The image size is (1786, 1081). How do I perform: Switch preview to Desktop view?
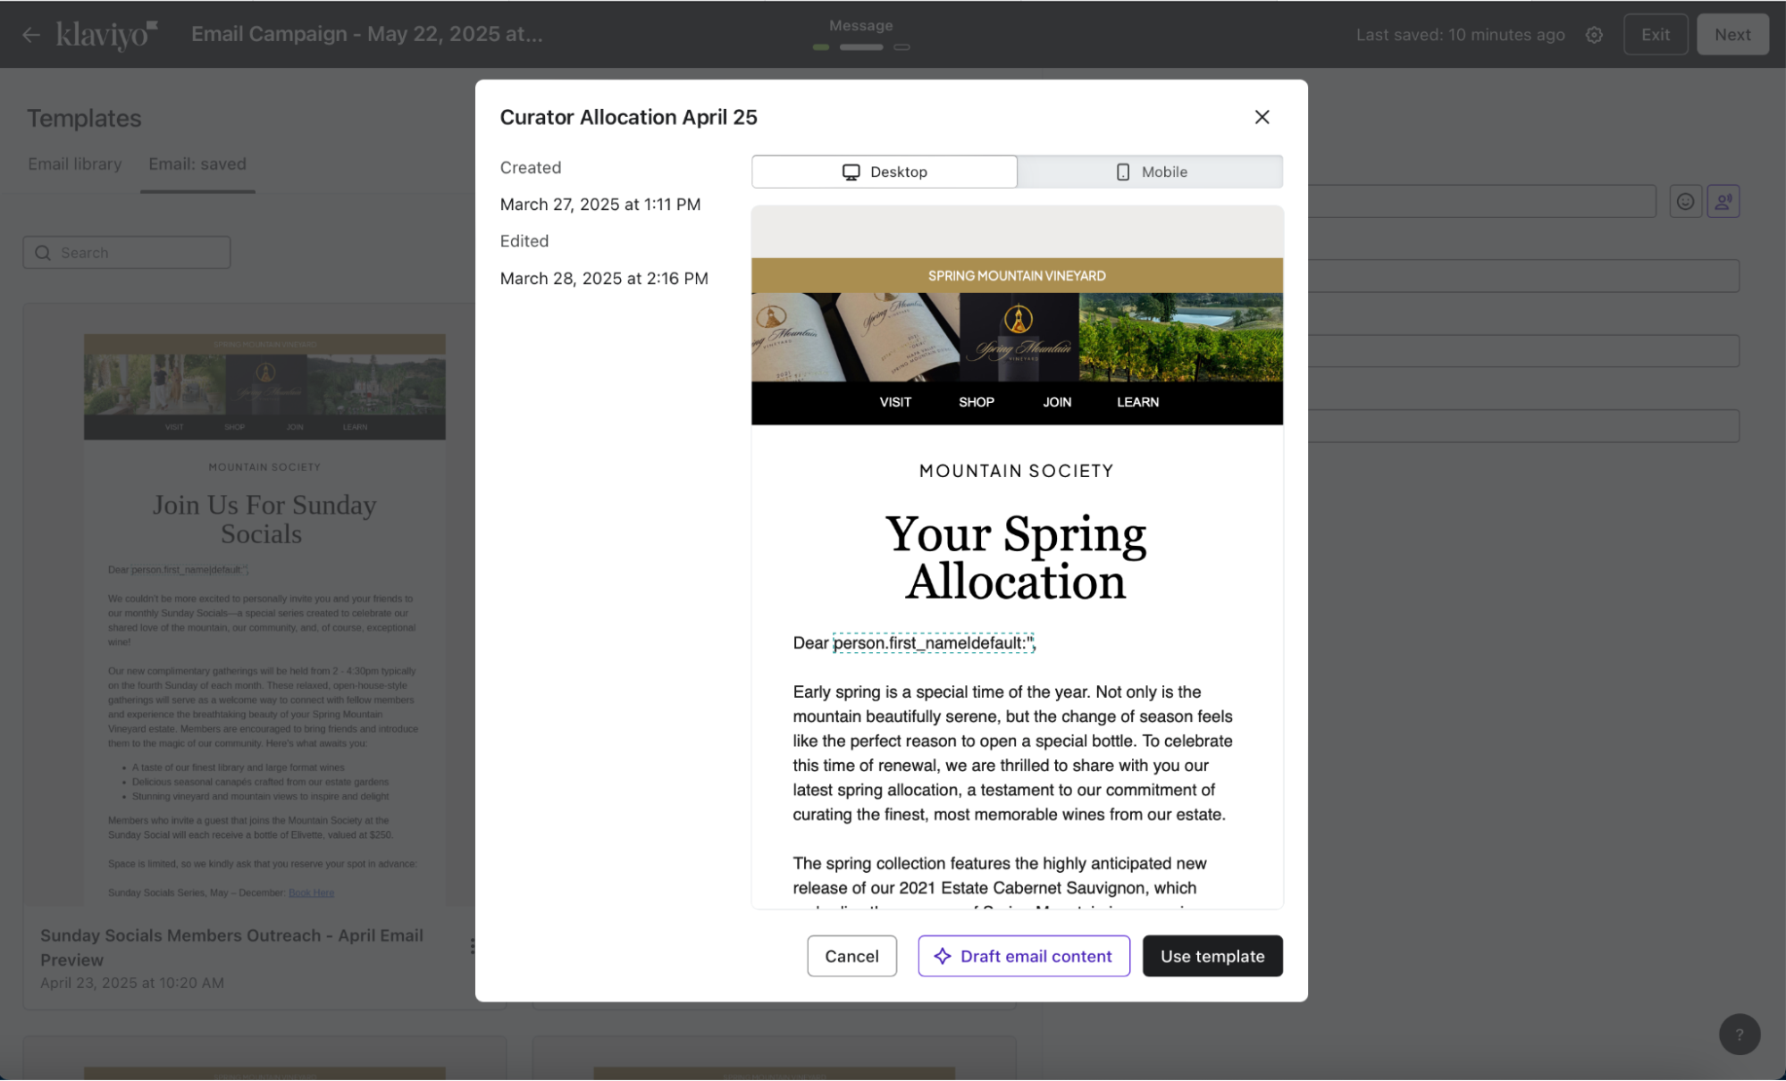click(884, 172)
